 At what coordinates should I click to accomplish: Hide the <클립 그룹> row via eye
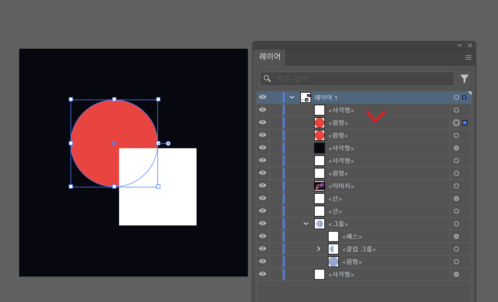tap(263, 249)
